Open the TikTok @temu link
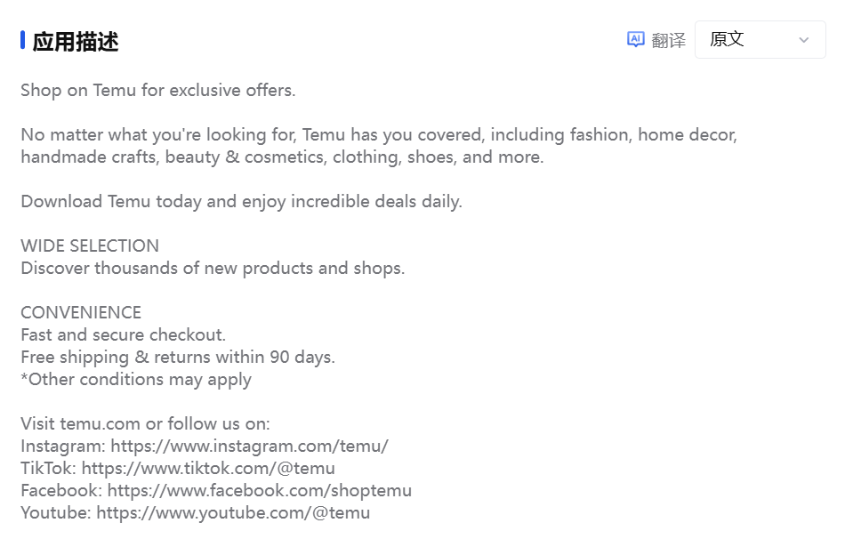This screenshot has height=539, width=853. pyautogui.click(x=208, y=468)
